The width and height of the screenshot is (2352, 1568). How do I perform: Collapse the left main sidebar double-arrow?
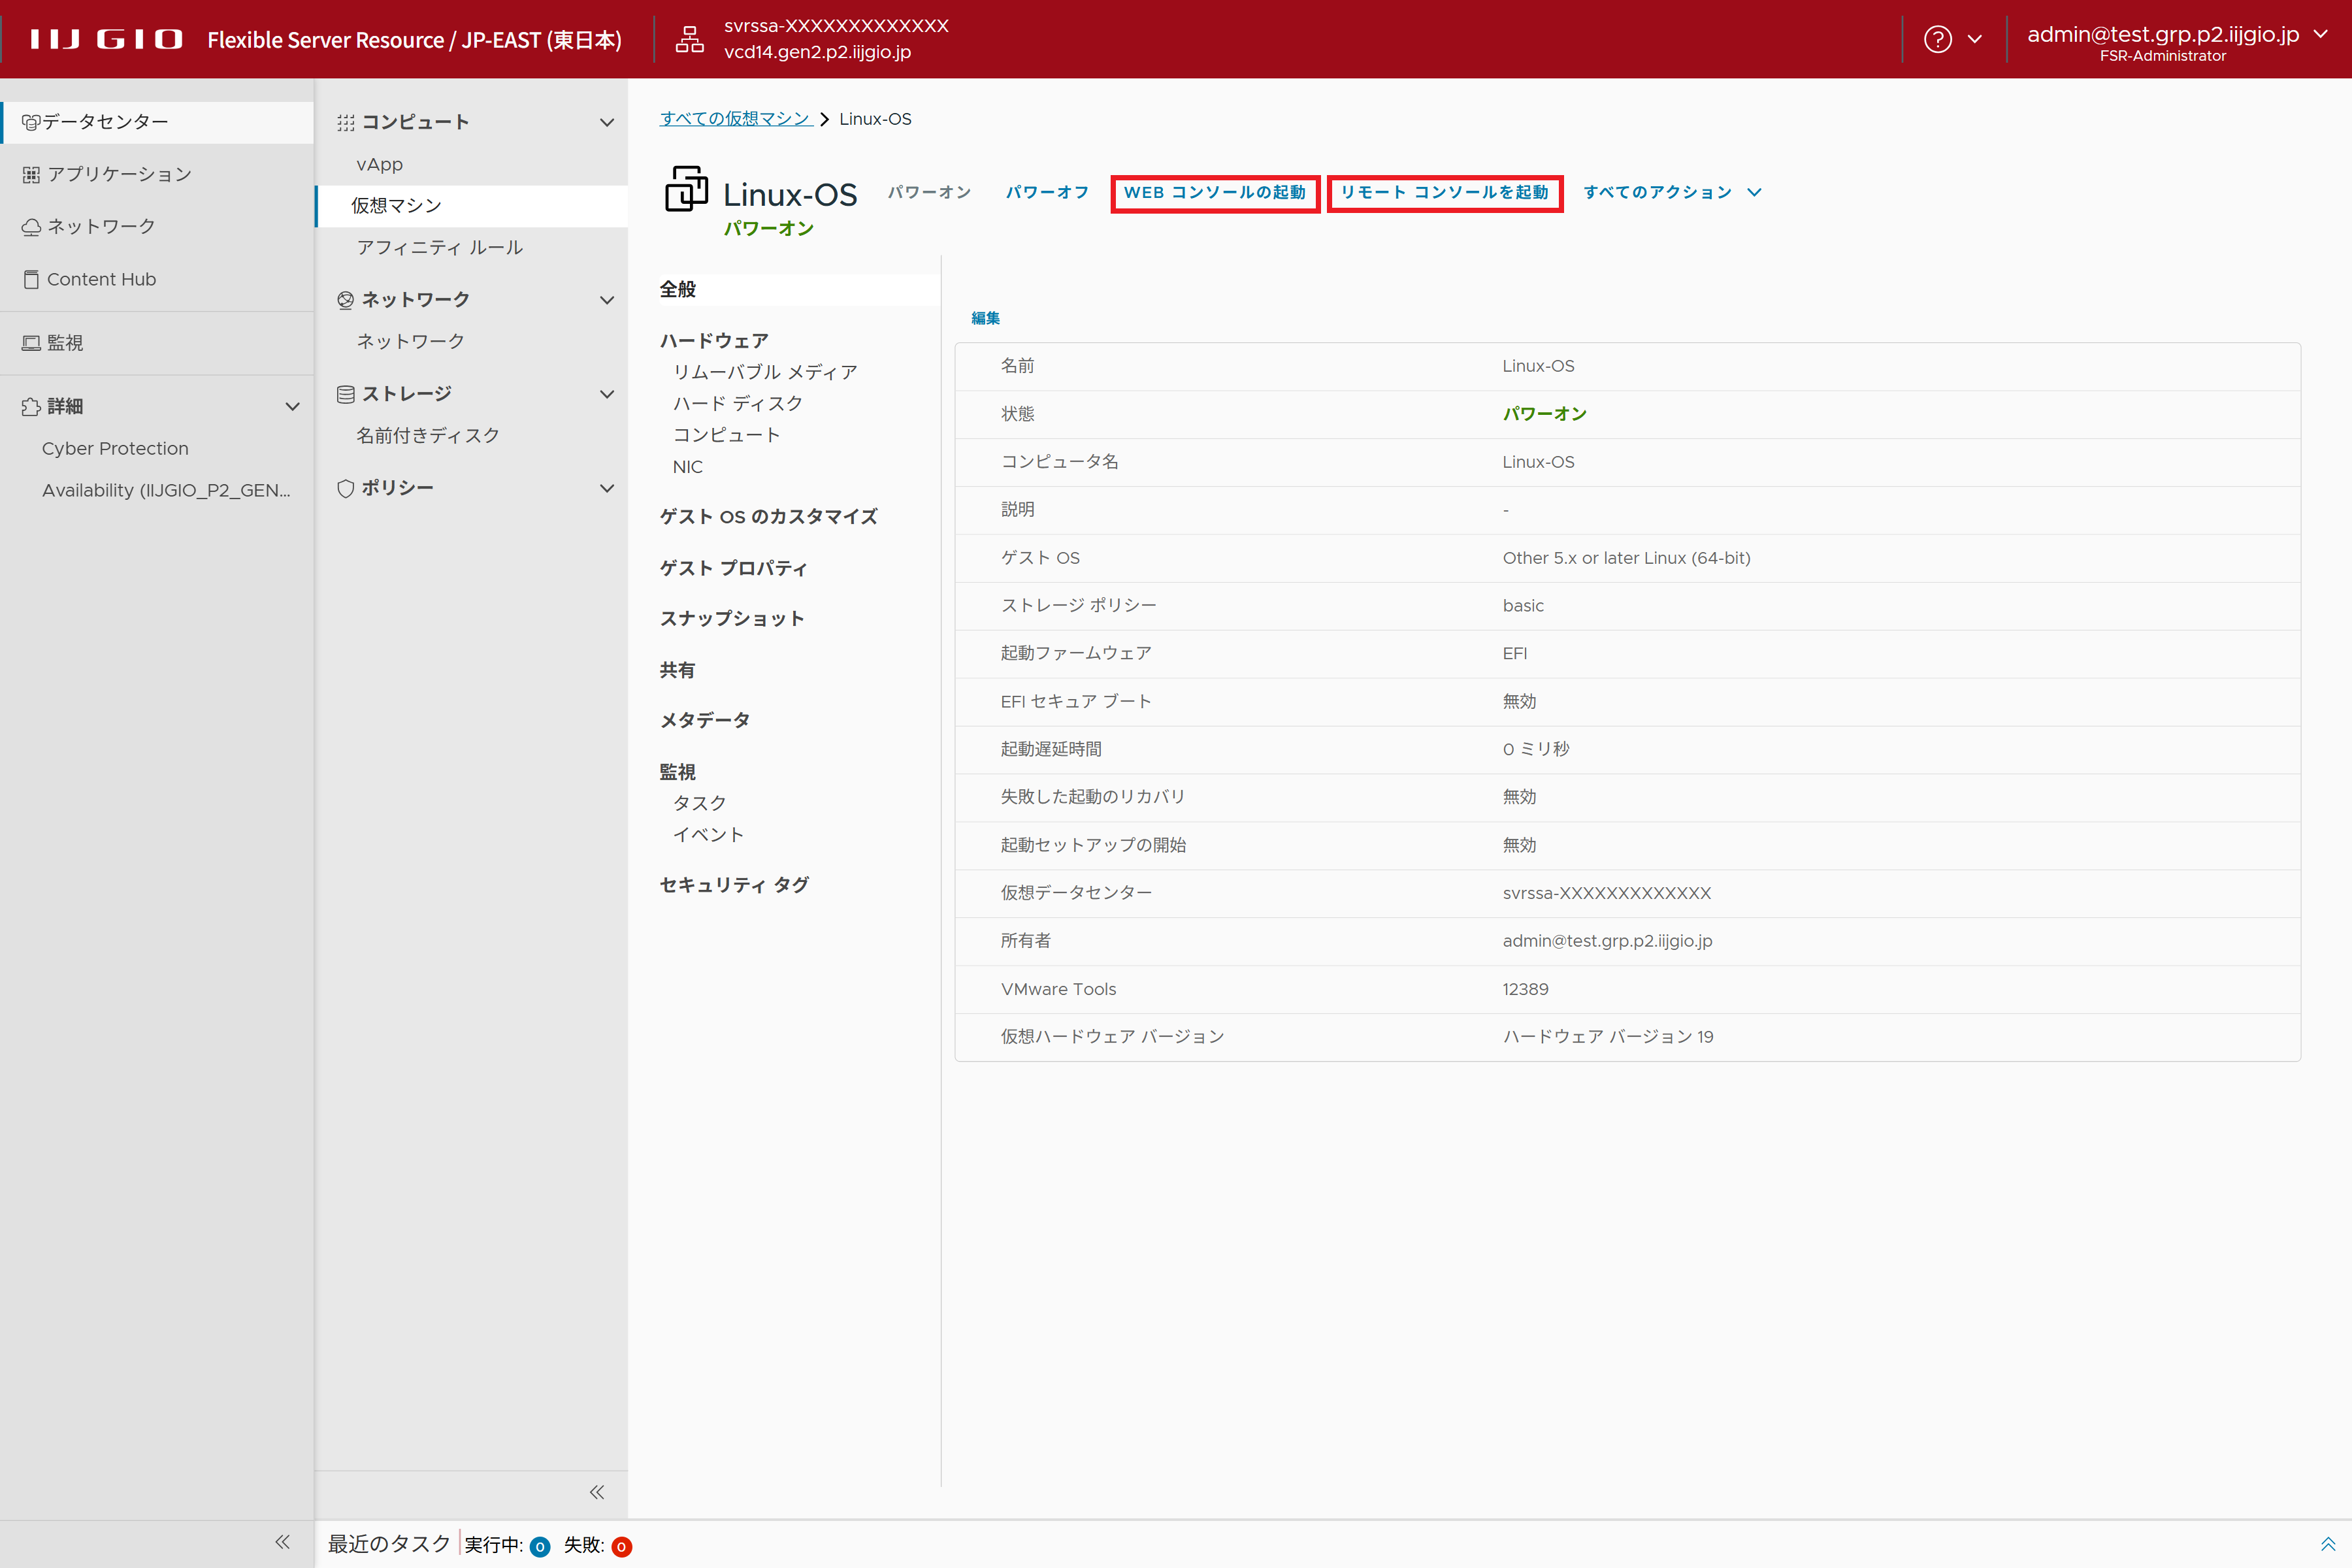coord(283,1541)
